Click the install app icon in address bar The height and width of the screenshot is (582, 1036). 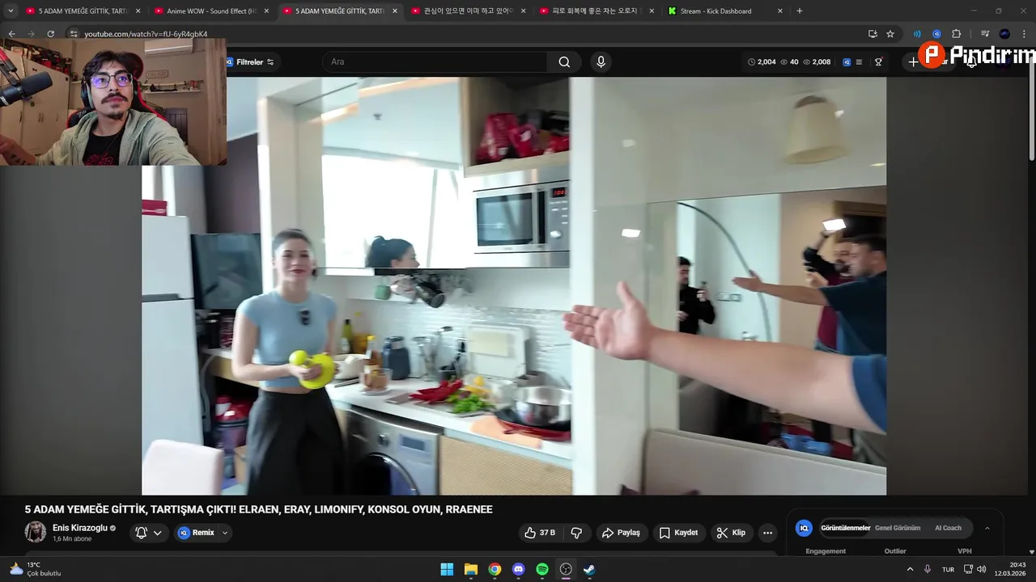[873, 34]
